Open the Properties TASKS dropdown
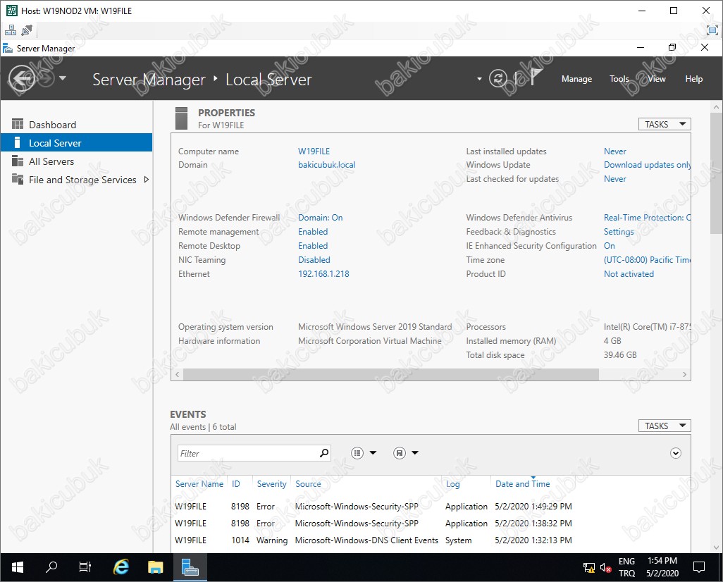The image size is (723, 582). pos(665,124)
